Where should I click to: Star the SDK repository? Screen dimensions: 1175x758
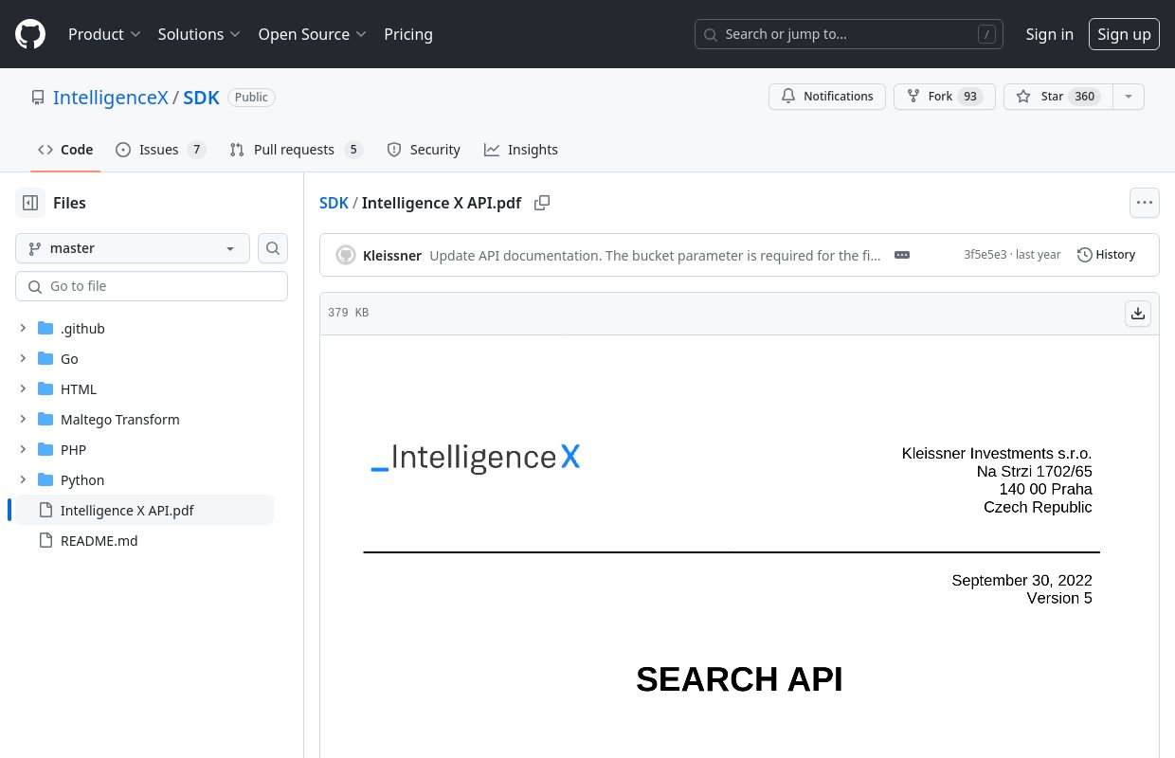pos(1057,97)
